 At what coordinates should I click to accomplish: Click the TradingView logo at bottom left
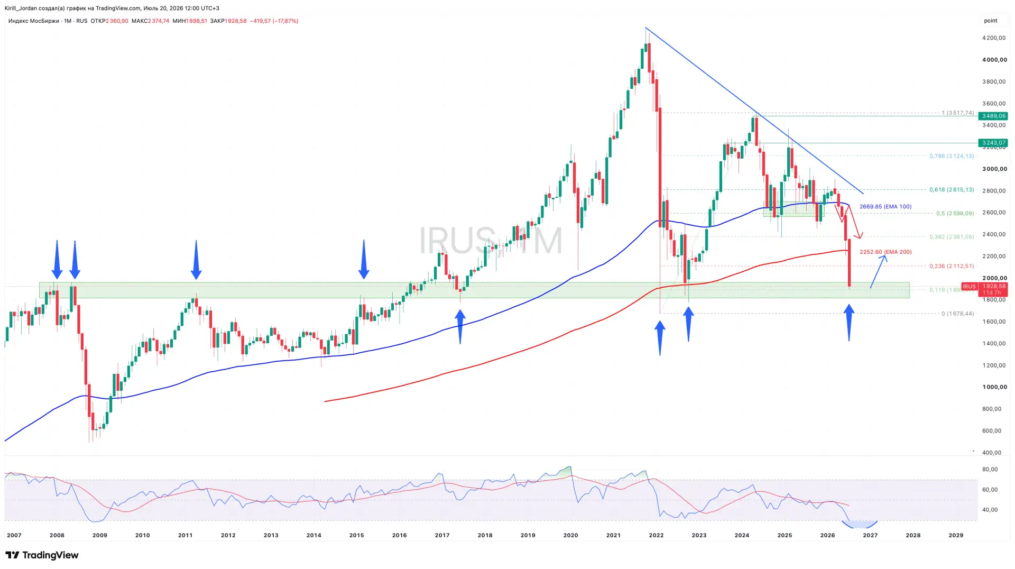click(x=42, y=555)
